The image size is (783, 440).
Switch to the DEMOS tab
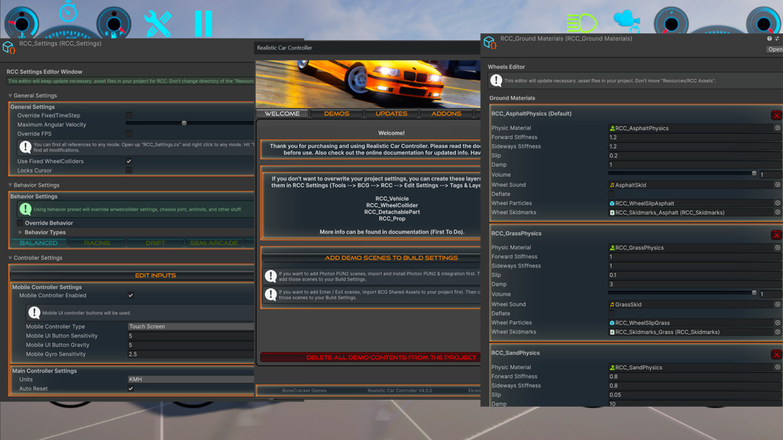click(x=337, y=113)
